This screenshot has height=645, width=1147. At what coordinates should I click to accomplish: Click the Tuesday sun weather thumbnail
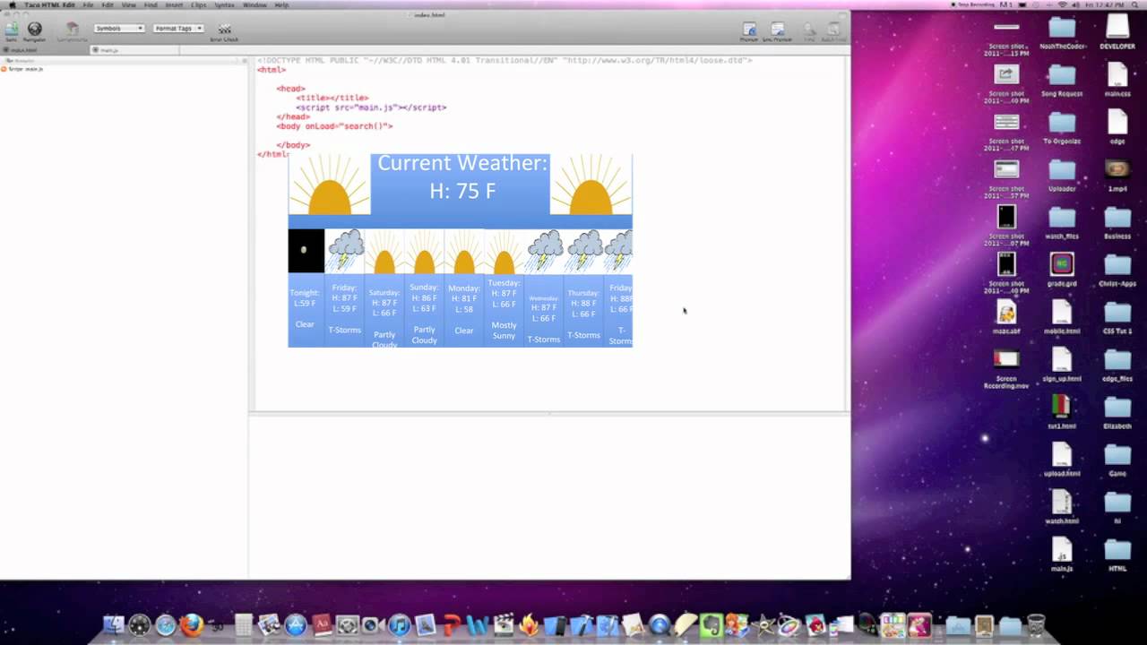click(x=504, y=252)
